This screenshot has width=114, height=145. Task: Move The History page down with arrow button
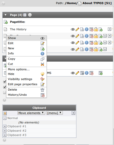coord(109,29)
